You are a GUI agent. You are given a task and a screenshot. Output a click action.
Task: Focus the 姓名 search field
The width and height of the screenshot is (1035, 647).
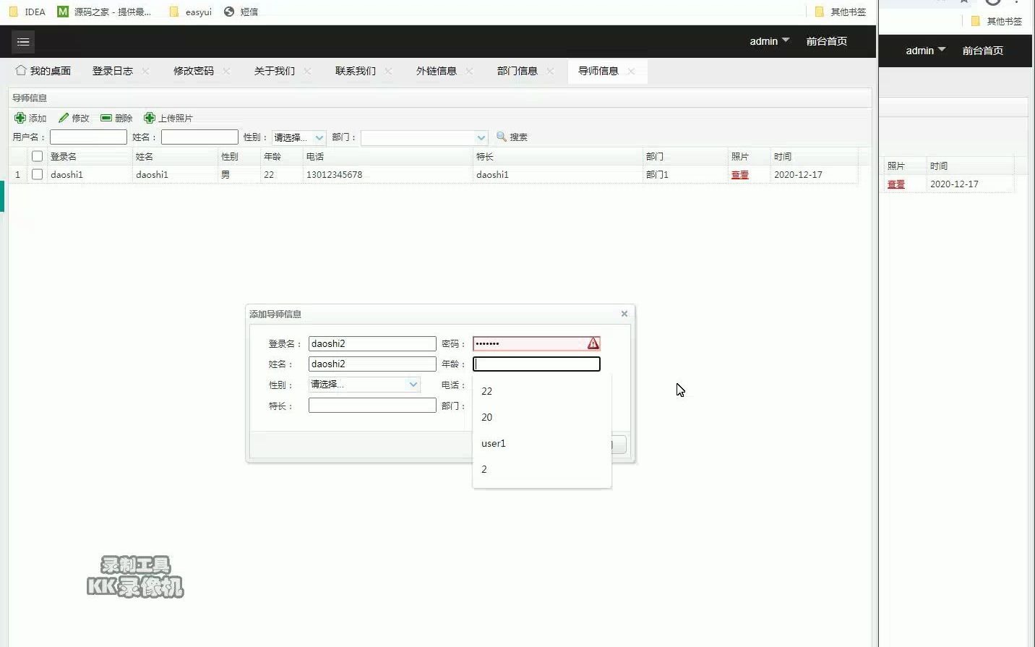[199, 137]
